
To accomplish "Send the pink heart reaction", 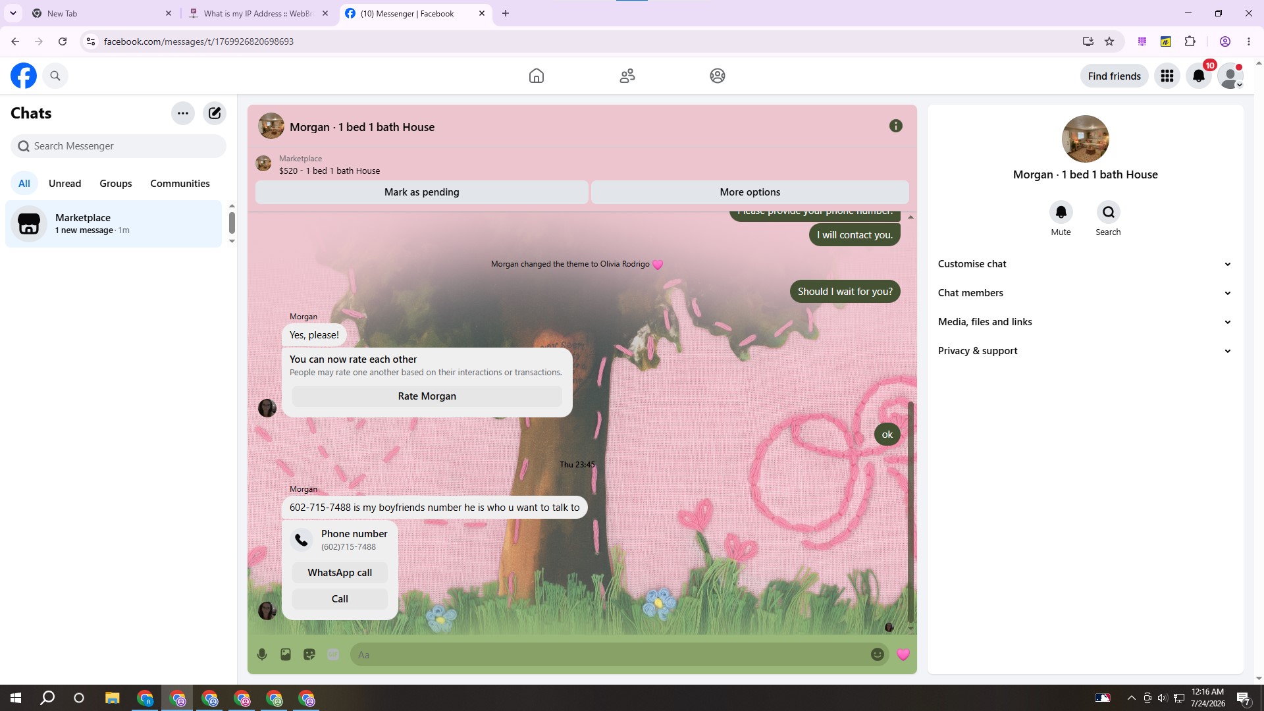I will pos(903,654).
